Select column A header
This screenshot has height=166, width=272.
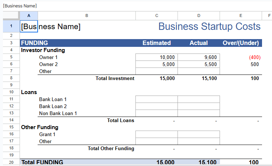29,15
